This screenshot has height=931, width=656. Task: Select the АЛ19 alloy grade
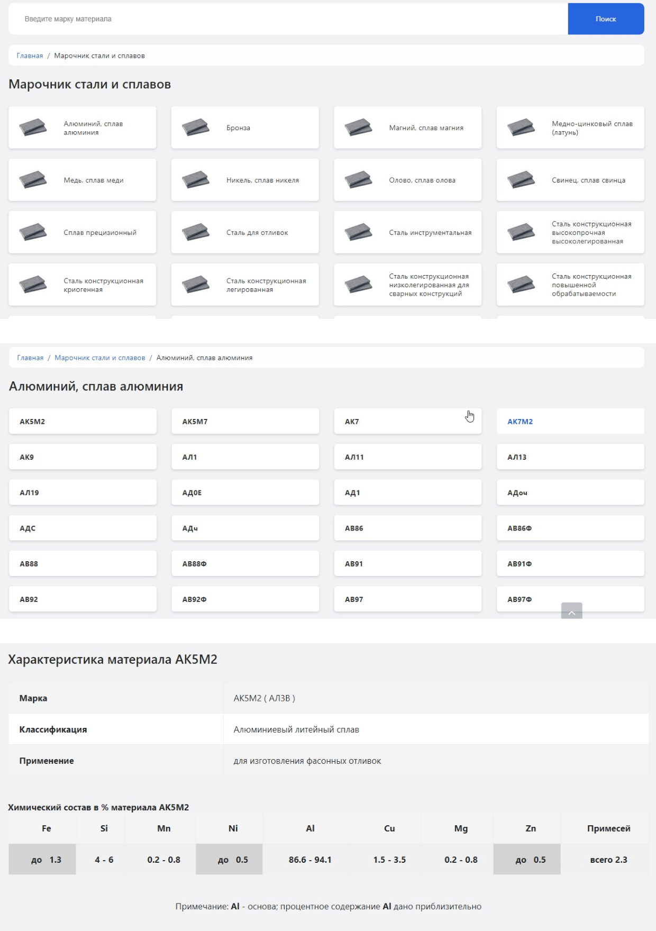point(83,492)
